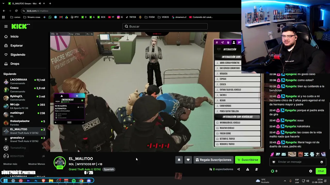The width and height of the screenshot is (330, 185).
Task: Click the chat identity shield icon
Action: (x=274, y=162)
